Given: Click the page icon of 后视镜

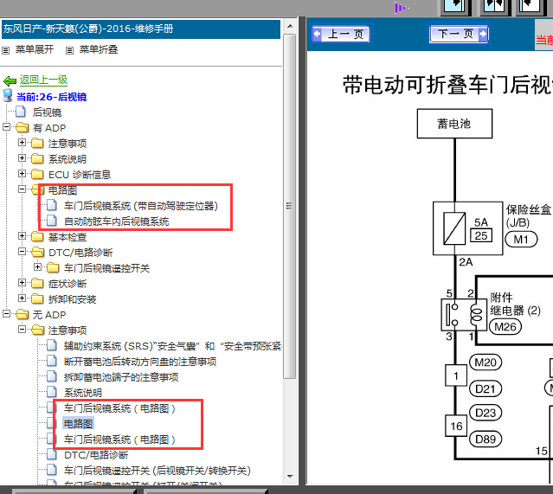Looking at the screenshot, I should [21, 112].
